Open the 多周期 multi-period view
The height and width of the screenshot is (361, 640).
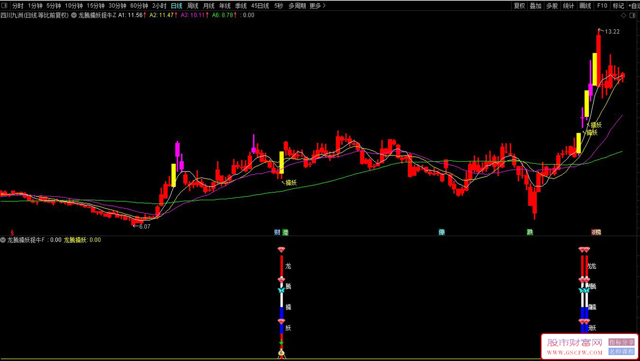[x=297, y=6]
